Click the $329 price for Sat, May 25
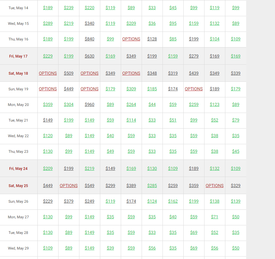Image resolution: width=275 pixels, height=259 pixels. (x=235, y=186)
